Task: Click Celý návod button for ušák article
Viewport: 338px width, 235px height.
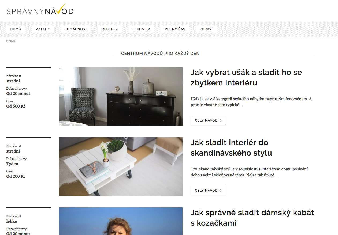Action: pos(208,120)
